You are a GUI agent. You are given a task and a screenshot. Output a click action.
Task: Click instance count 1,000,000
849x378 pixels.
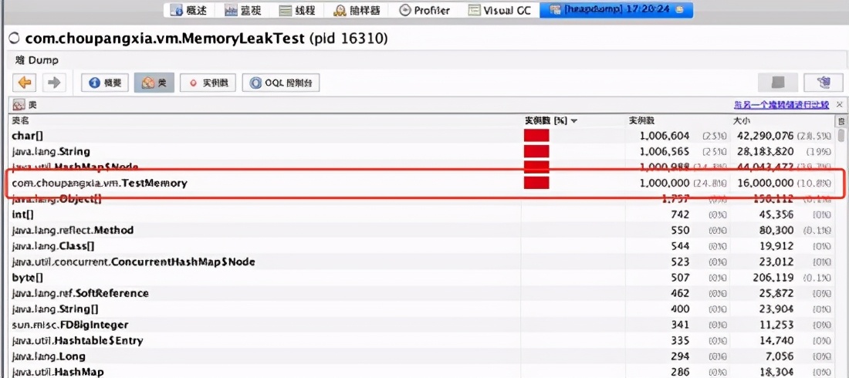(x=665, y=183)
